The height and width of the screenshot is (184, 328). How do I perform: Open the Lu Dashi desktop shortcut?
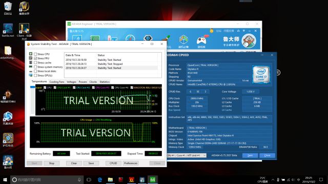(8, 162)
